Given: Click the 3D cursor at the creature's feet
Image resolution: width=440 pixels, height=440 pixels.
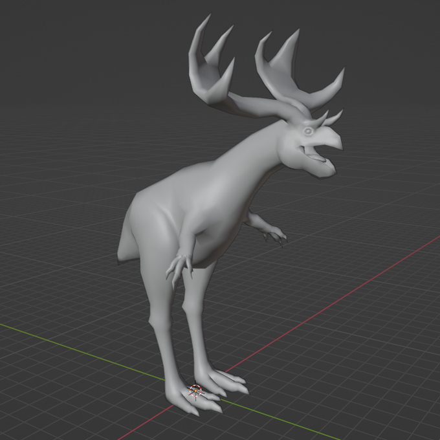Looking at the screenshot, I should coord(195,391).
